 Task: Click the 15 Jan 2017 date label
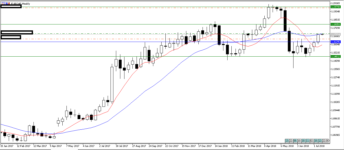point(7,146)
